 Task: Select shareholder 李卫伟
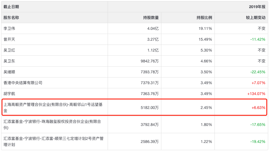pos(9,28)
